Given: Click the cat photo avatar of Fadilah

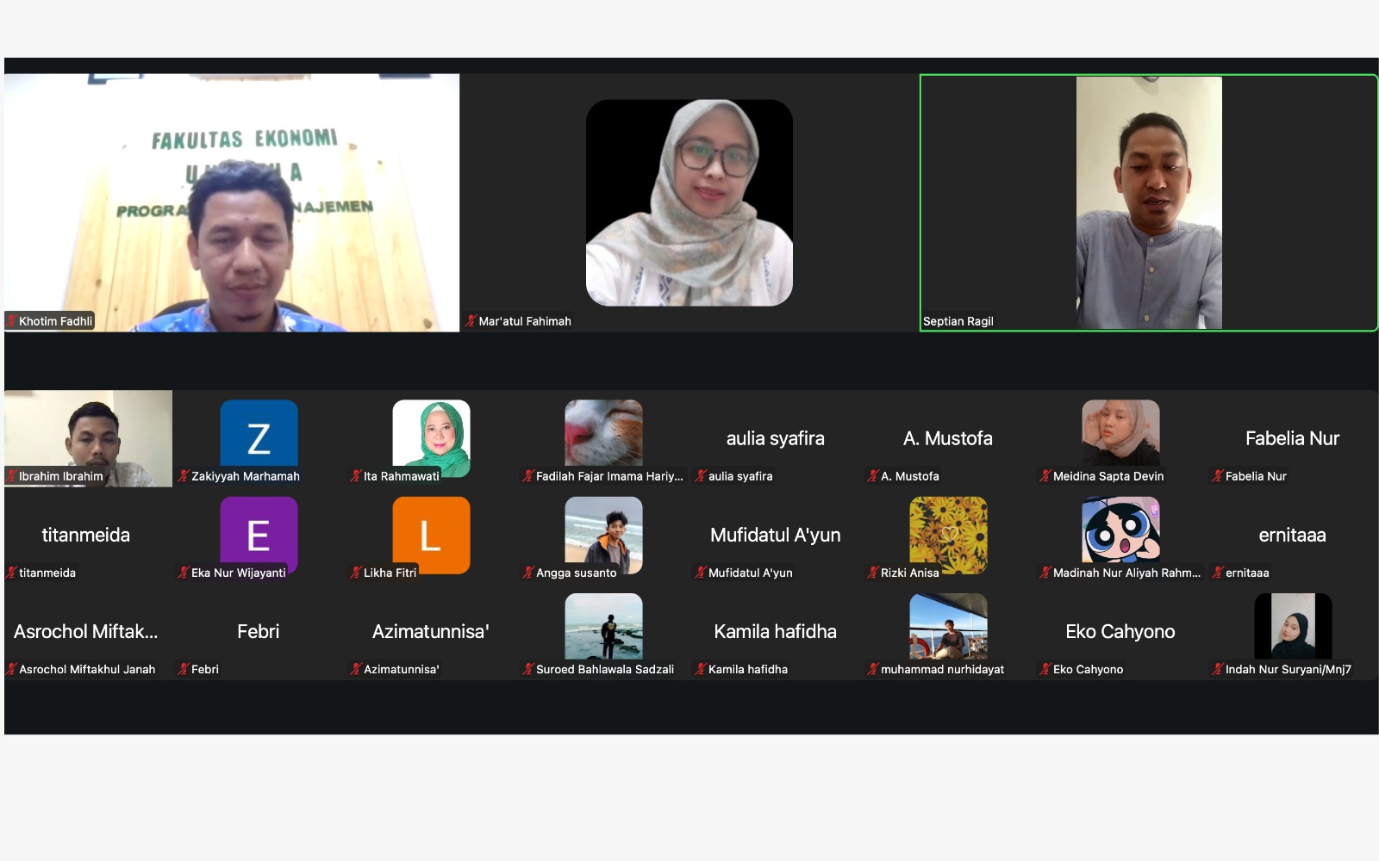Looking at the screenshot, I should (603, 433).
